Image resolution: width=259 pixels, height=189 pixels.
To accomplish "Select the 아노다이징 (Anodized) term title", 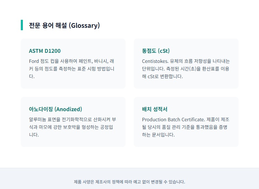I will pyautogui.click(x=55, y=109).
